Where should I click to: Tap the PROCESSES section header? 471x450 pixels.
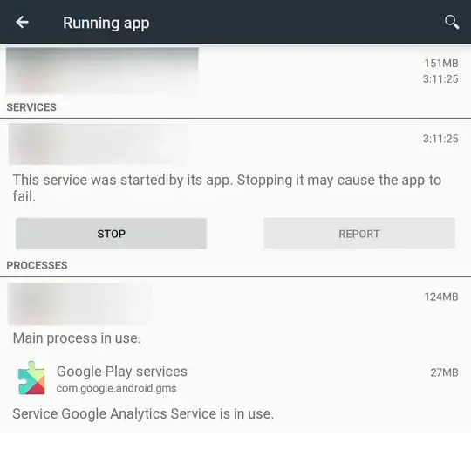37,265
